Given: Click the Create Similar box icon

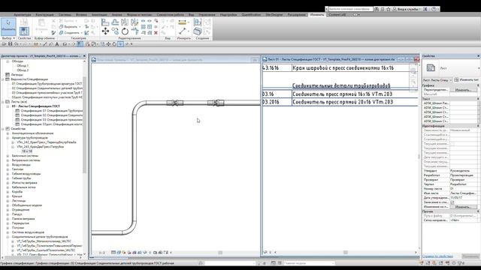Looking at the screenshot, I should 198,31.
